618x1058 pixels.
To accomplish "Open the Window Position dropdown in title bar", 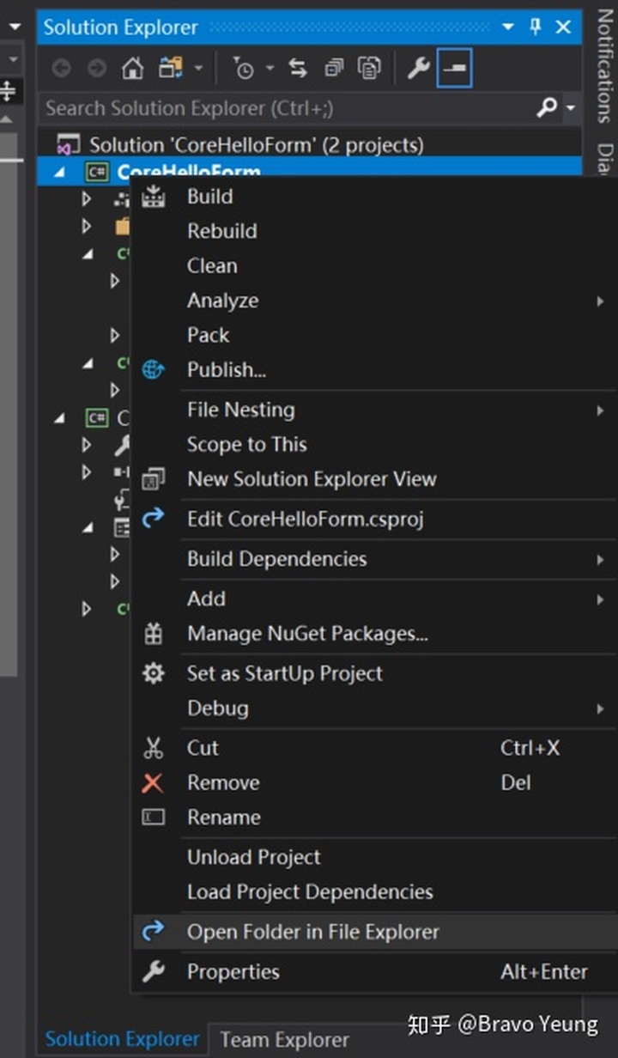I will coord(508,27).
